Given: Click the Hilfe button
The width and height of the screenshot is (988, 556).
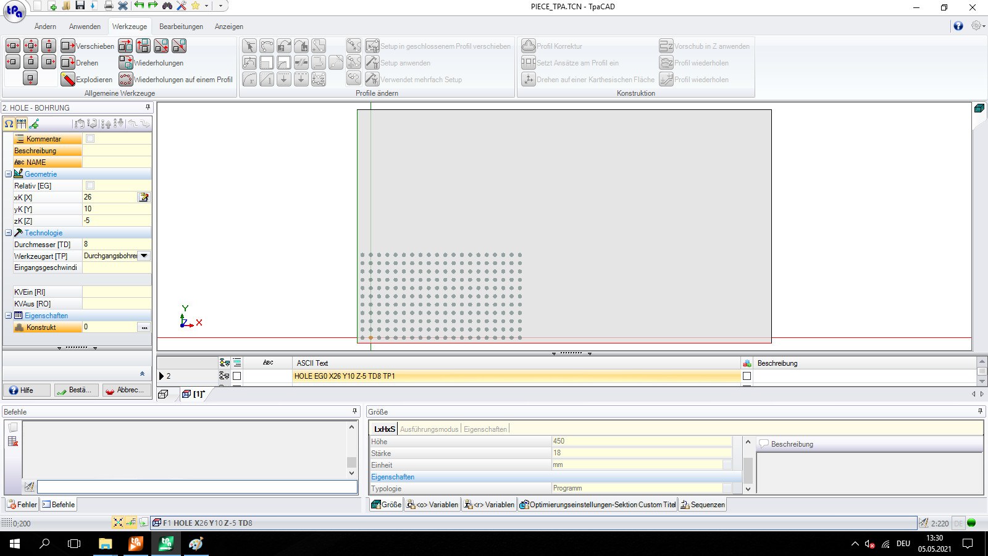Looking at the screenshot, I should point(27,390).
